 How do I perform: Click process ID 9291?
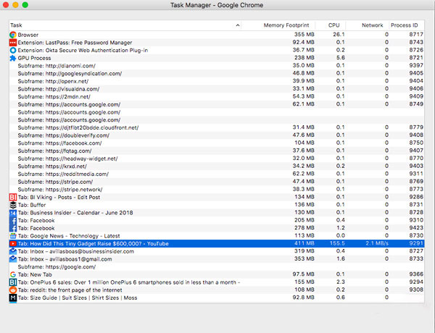point(416,243)
